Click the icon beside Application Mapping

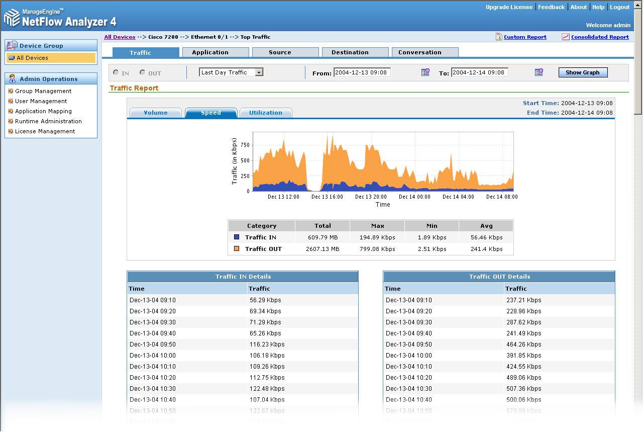11,111
